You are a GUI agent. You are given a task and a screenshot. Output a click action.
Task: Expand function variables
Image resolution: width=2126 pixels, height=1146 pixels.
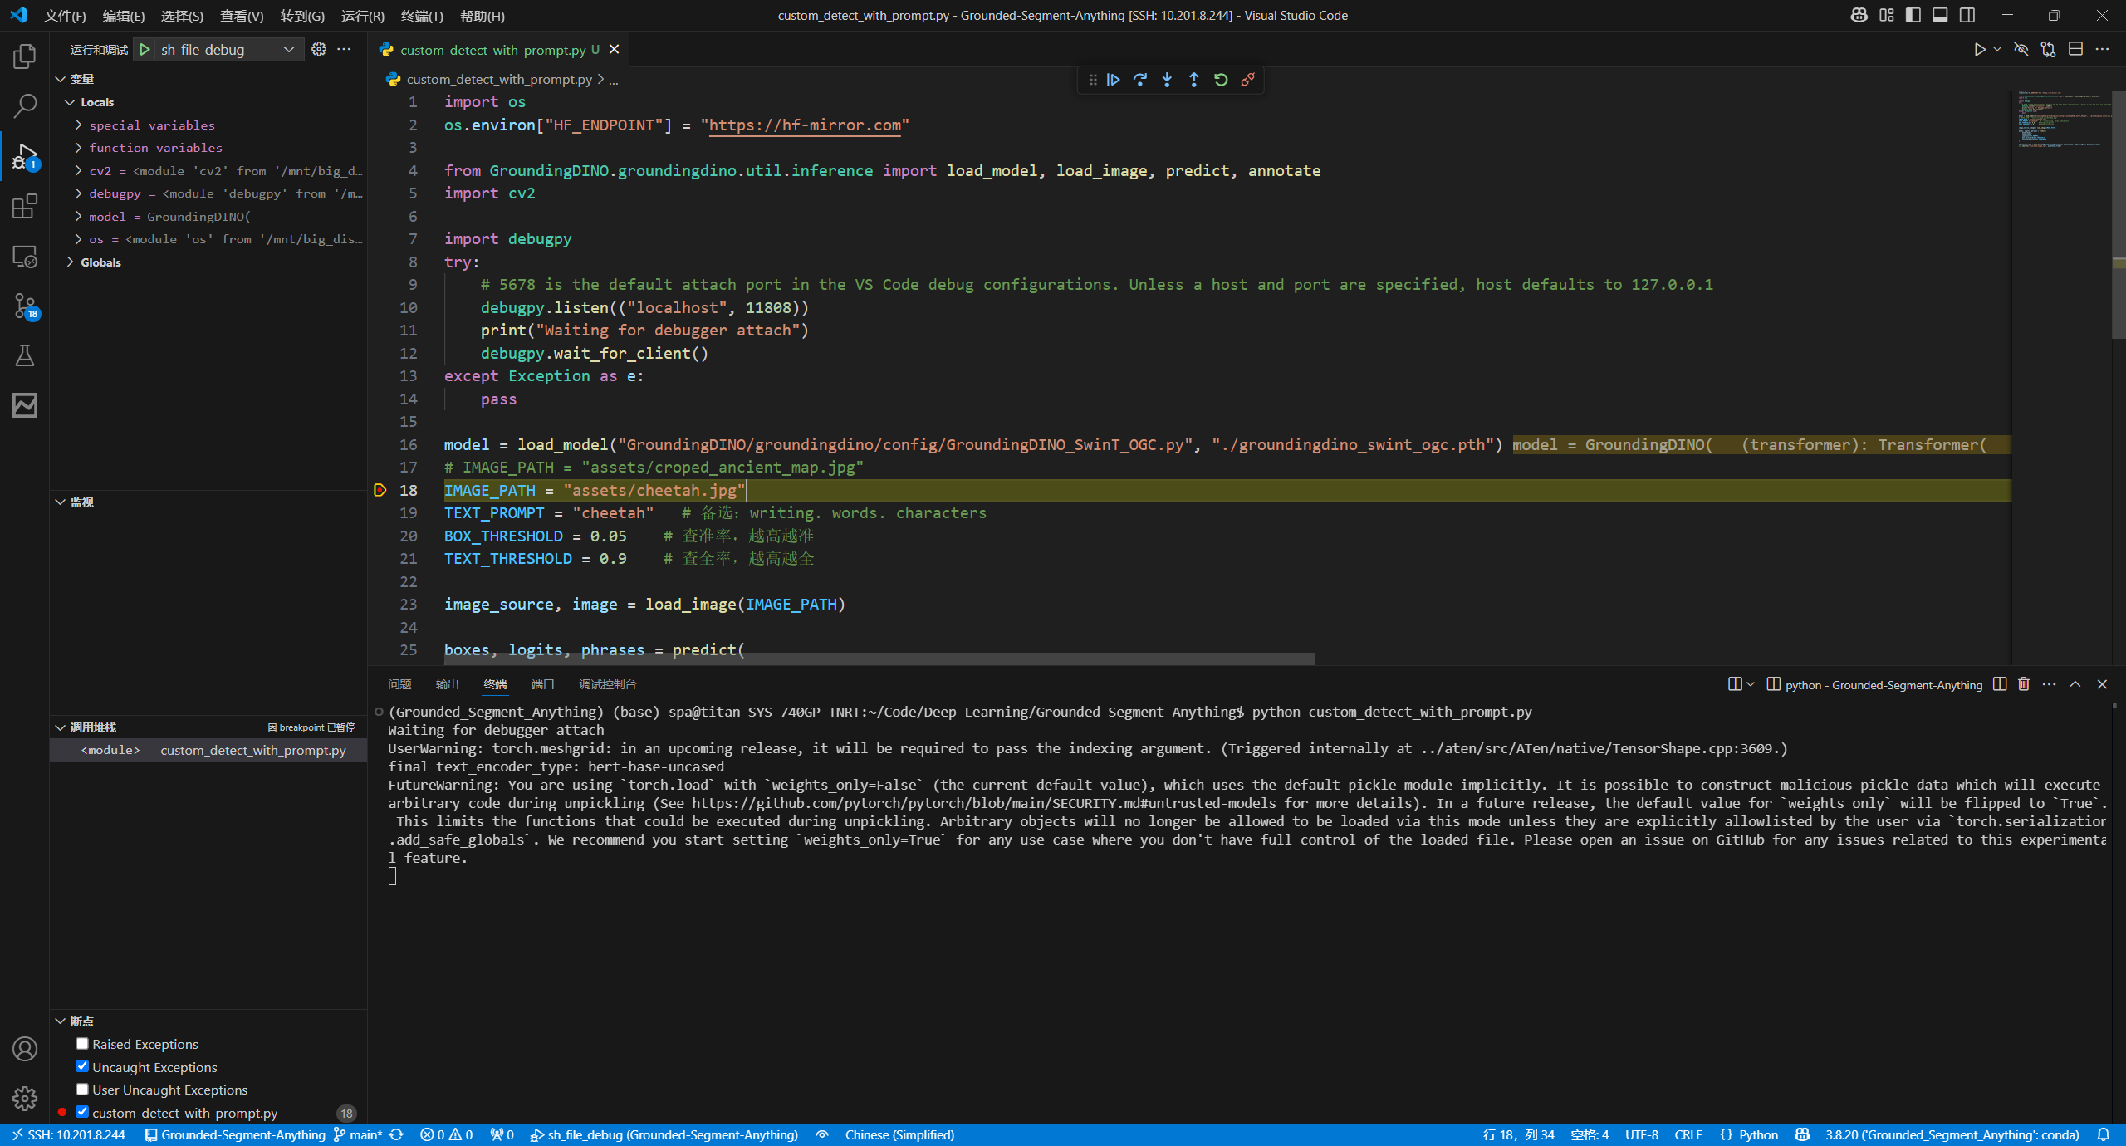click(79, 148)
